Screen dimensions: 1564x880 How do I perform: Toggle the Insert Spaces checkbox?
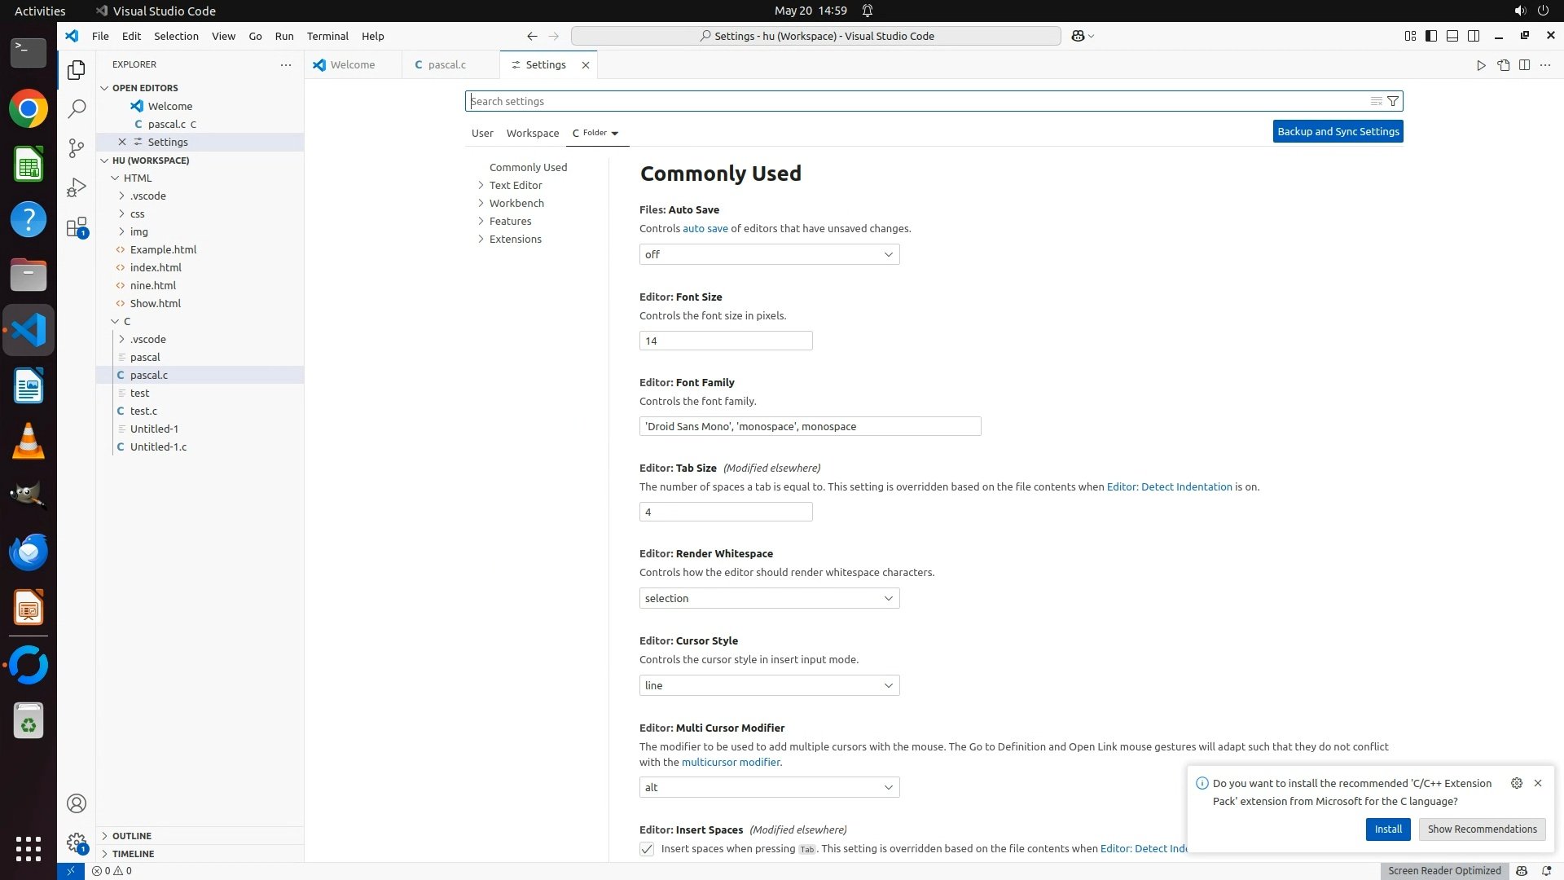pos(647,849)
